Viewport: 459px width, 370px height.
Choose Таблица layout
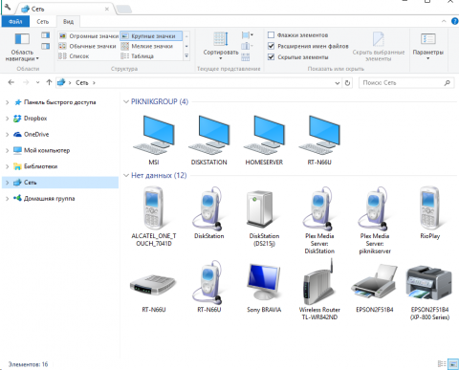[x=138, y=56]
